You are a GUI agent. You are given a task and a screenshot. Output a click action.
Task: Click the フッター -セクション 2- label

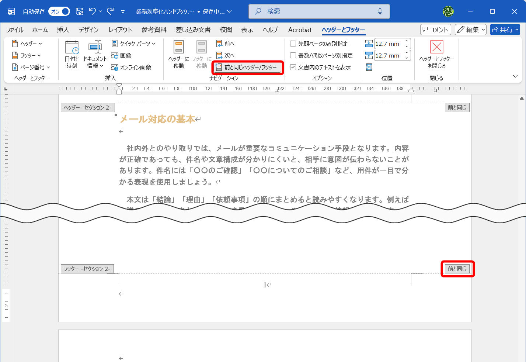[x=87, y=269]
